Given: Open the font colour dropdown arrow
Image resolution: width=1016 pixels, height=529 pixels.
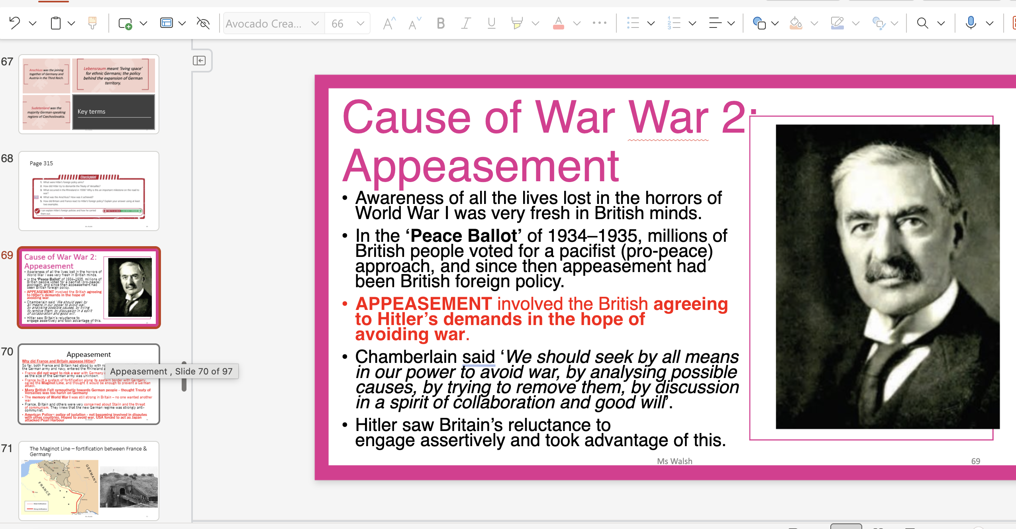Looking at the screenshot, I should (577, 24).
